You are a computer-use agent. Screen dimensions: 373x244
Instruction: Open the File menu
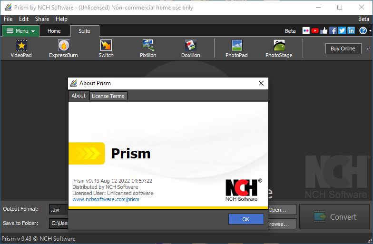point(8,19)
